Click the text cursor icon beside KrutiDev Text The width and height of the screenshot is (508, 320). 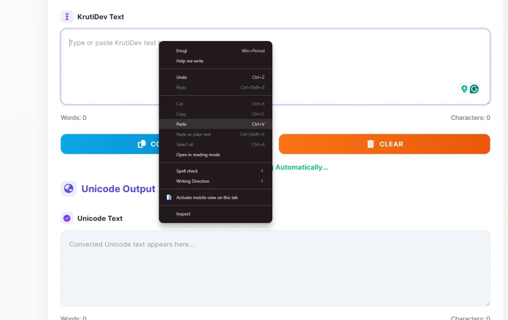(67, 17)
